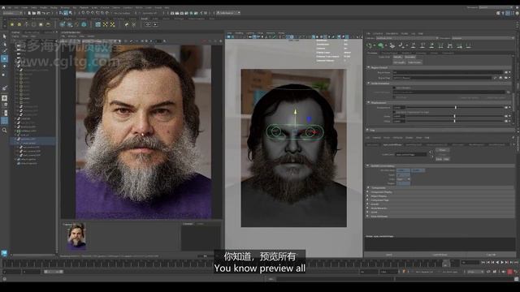Click the magnifier search icon in toolbox
The image size is (520, 292).
[x=4, y=131]
